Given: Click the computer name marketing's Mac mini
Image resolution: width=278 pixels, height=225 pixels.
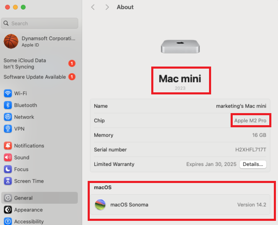Looking at the screenshot, I should [241, 106].
